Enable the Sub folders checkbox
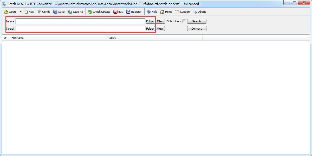 tap(184, 21)
